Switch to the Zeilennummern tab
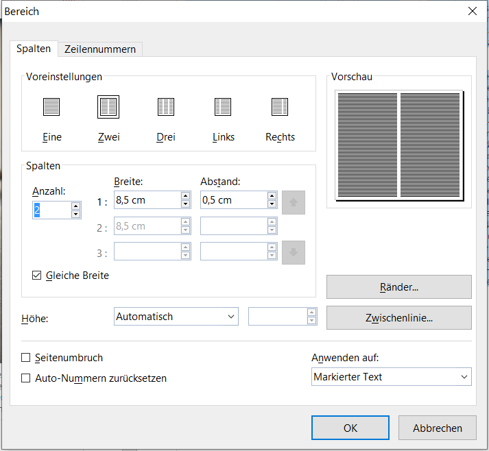The image size is (489, 451). click(100, 49)
